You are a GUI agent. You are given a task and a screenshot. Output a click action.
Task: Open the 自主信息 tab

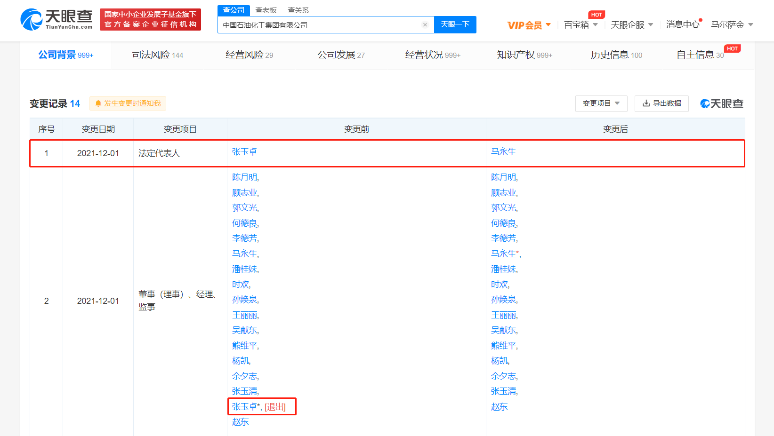700,55
